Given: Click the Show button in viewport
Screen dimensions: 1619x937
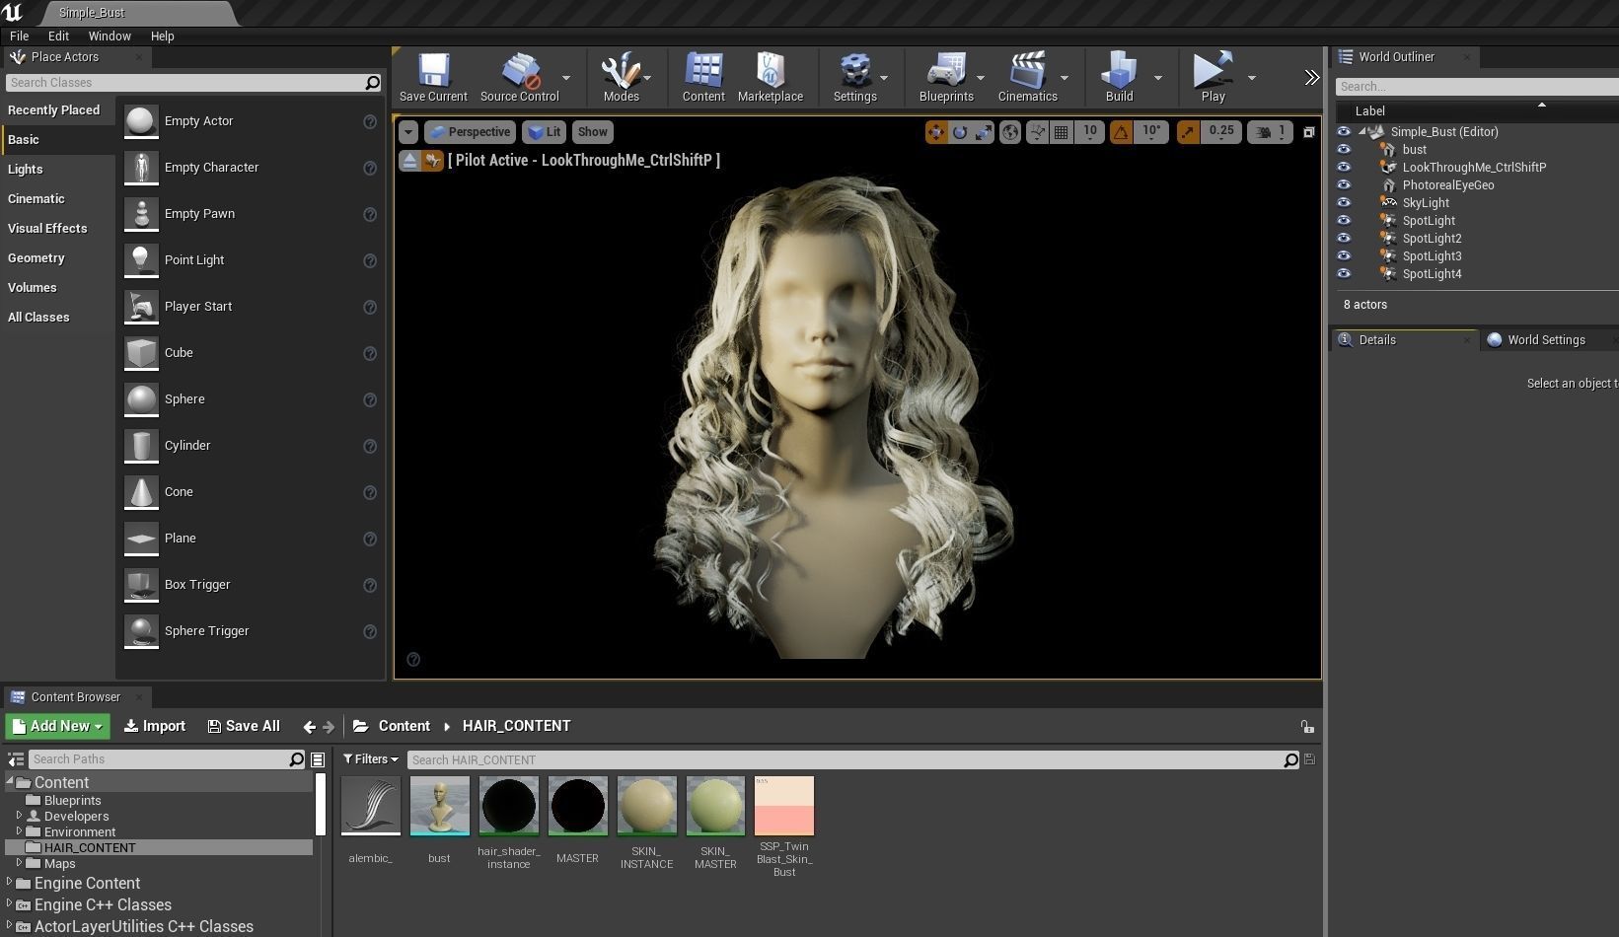Looking at the screenshot, I should (592, 131).
